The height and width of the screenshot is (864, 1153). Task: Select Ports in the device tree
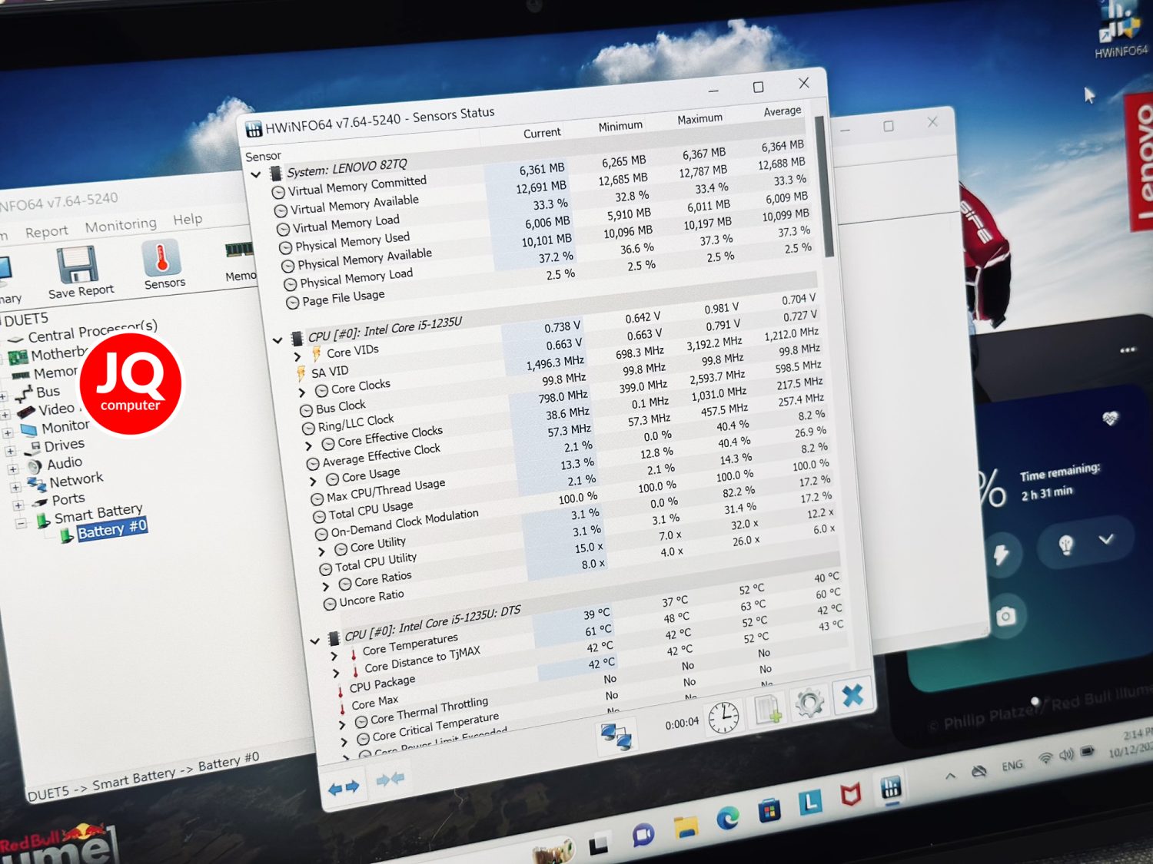coord(68,499)
